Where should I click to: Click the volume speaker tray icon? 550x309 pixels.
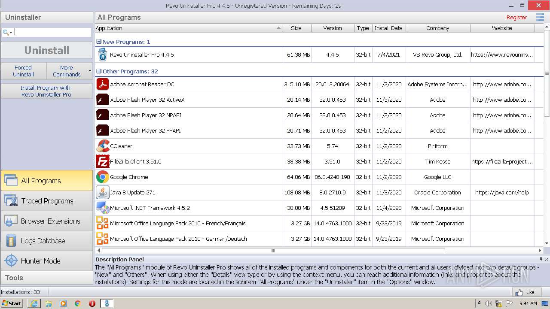[489, 303]
